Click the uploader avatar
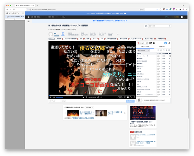The width and height of the screenshot is (194, 156). [51, 34]
